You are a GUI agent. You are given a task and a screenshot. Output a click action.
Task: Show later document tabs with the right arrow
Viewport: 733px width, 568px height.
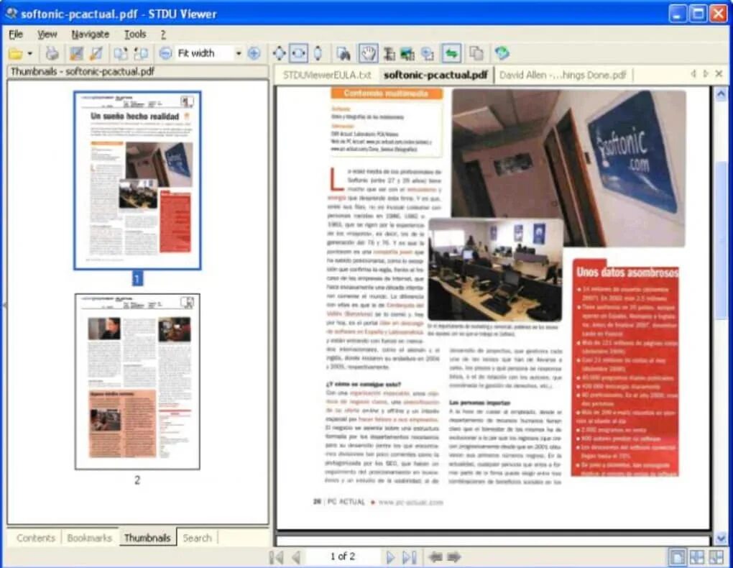[706, 74]
